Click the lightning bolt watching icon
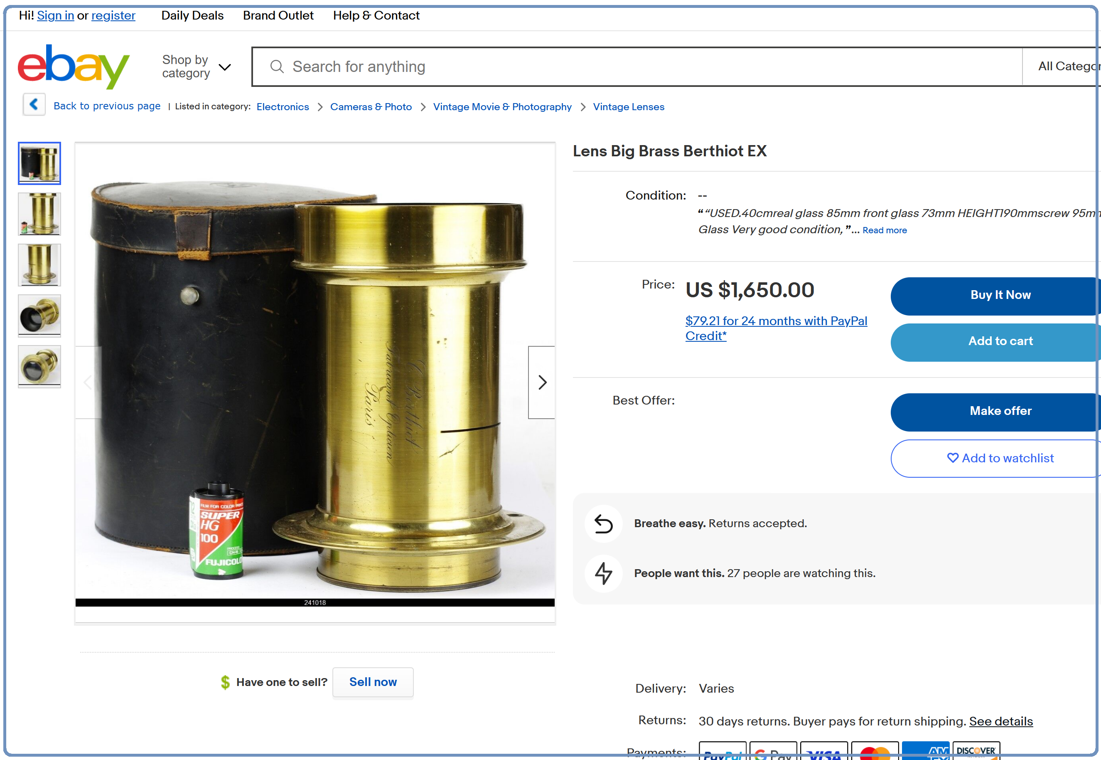 [603, 573]
